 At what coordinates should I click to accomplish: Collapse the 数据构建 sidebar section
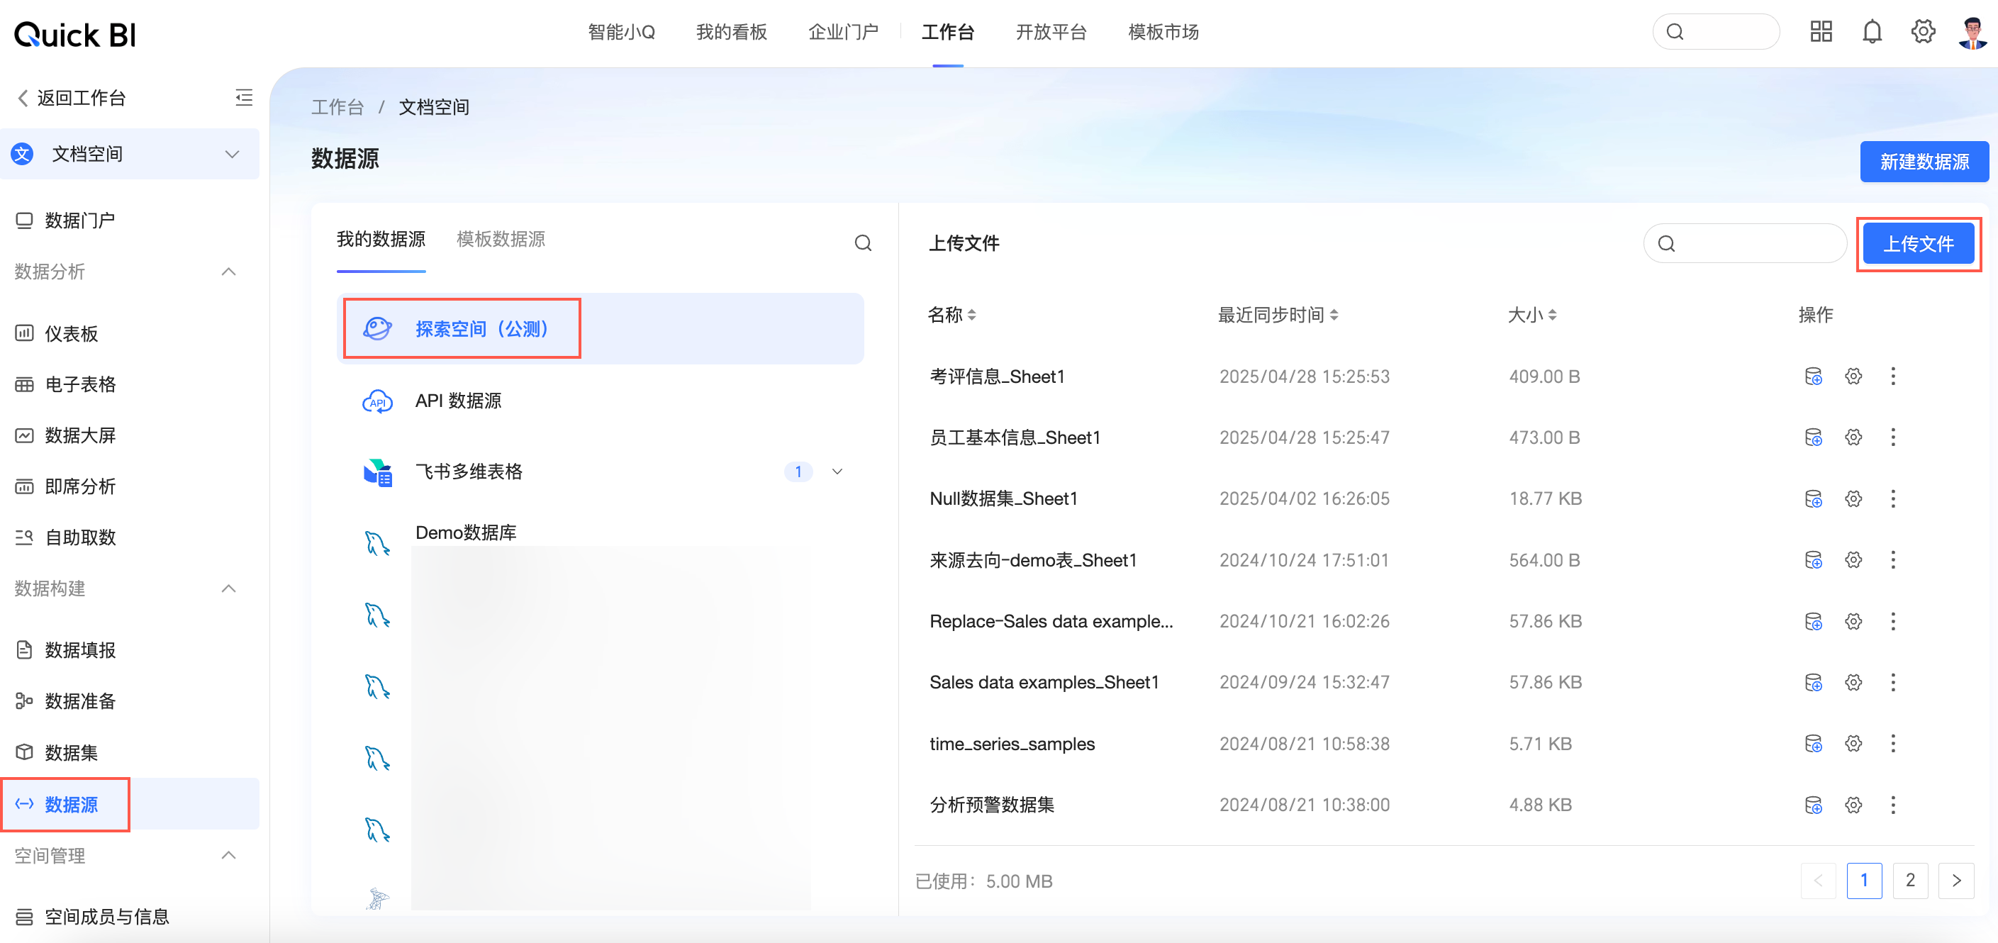[x=228, y=588]
